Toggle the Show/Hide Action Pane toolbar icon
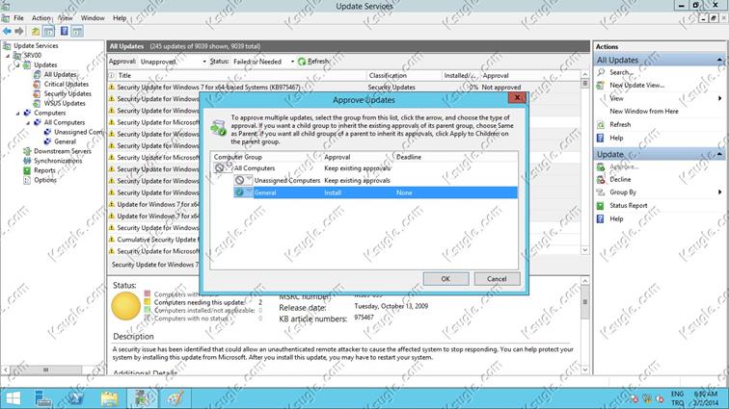This screenshot has height=409, width=729. click(x=77, y=32)
